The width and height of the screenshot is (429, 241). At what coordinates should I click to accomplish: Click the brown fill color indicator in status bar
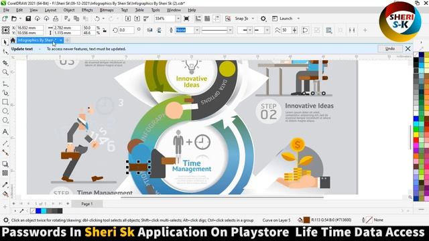307,220
